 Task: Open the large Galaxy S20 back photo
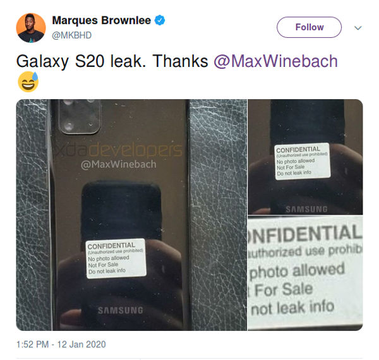pos(131,215)
